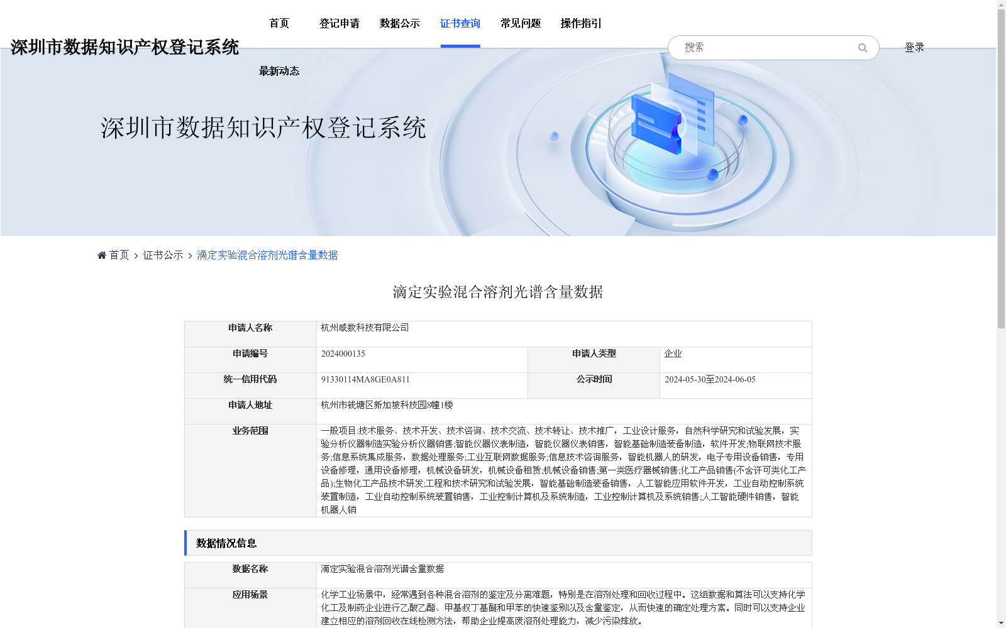This screenshot has height=628, width=1006.
Task: Click the vertical page scrollbar thumb
Action: click(x=1001, y=168)
